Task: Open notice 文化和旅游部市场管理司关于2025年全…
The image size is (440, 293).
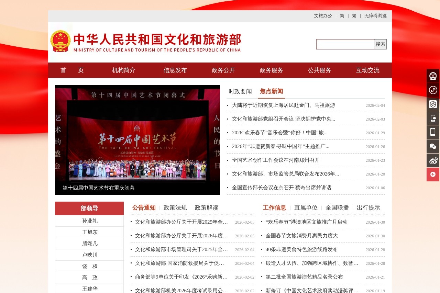Action: 181,250
